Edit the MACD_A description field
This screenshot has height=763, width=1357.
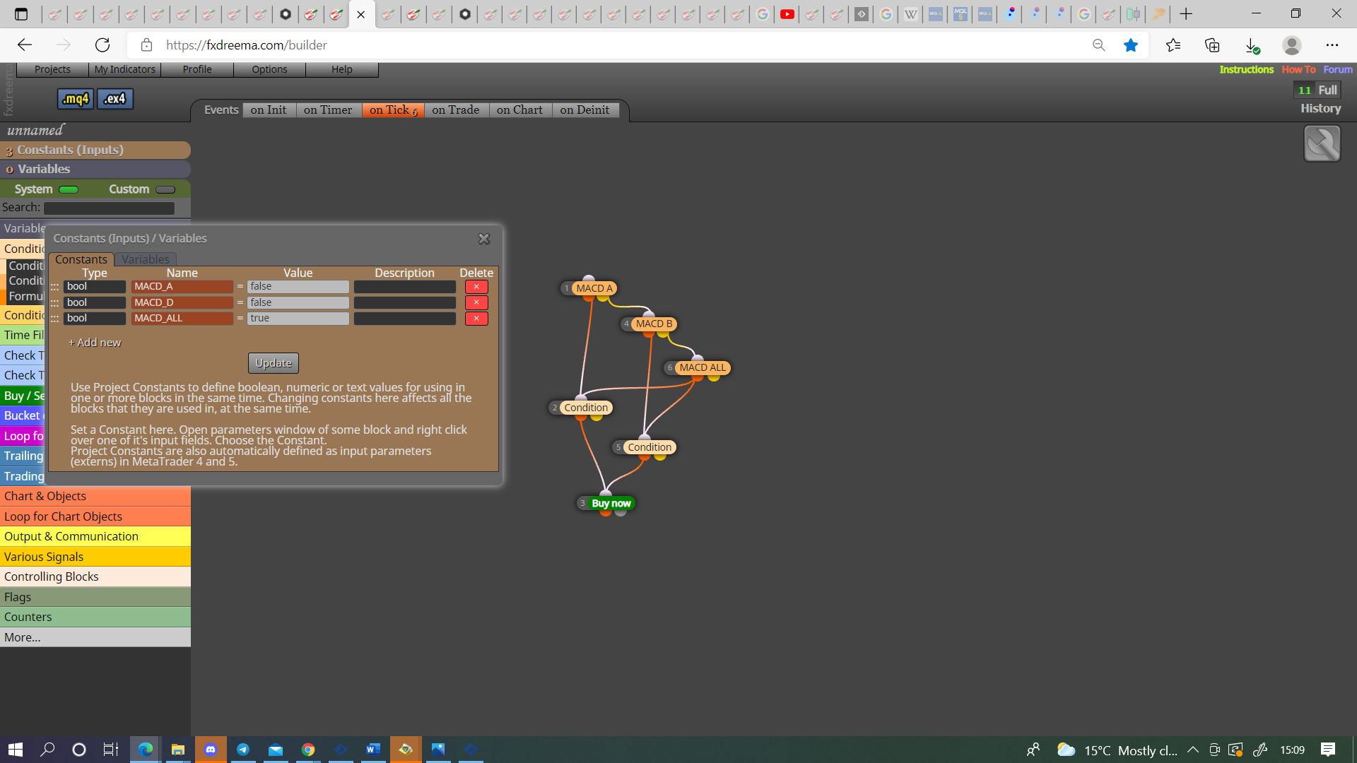coord(405,287)
